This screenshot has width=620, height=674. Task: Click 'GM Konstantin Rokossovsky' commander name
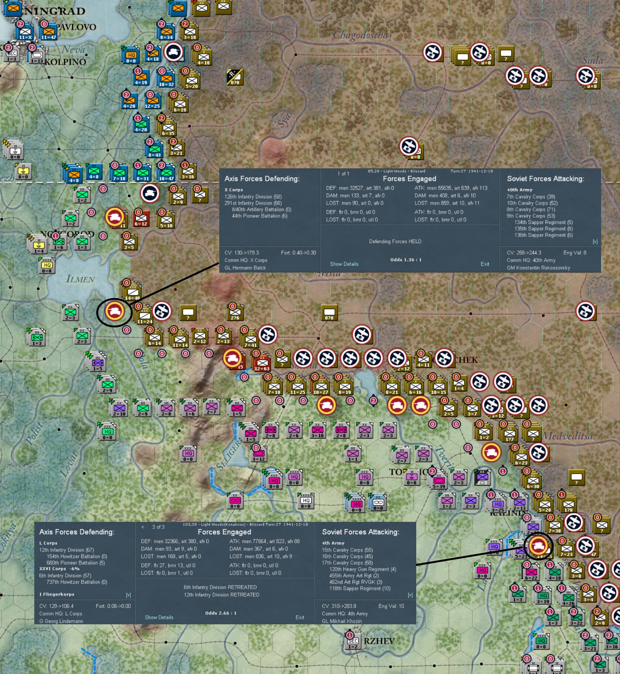click(x=538, y=268)
